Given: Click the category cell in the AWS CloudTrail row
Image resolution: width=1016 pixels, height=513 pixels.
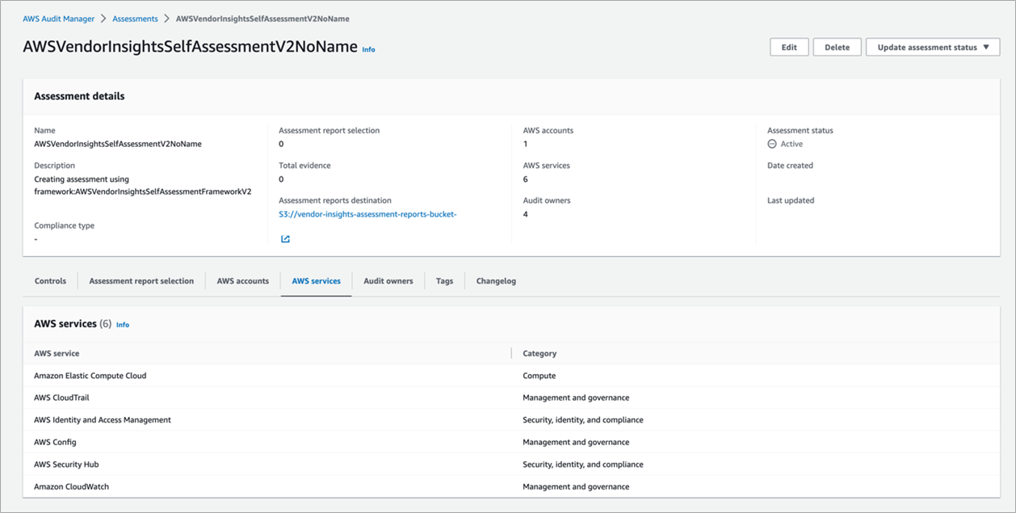Looking at the screenshot, I should 576,397.
